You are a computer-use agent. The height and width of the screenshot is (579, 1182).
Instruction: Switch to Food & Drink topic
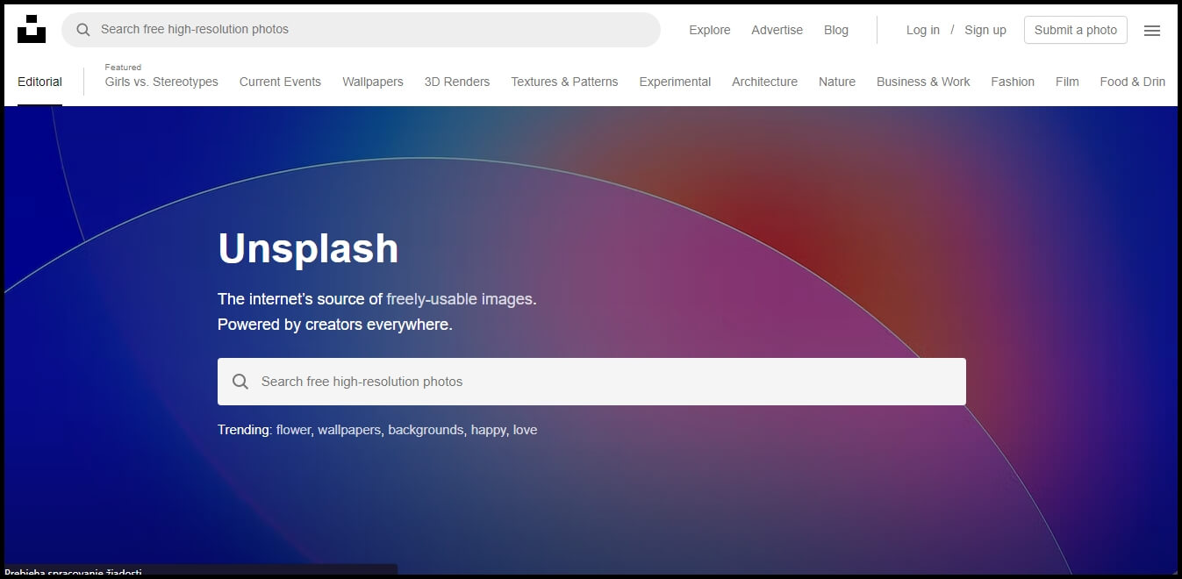[x=1133, y=82]
